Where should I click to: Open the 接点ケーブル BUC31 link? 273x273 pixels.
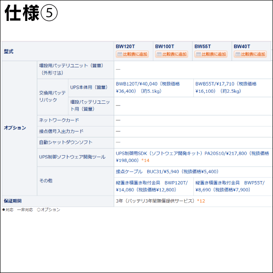[x=167, y=172]
